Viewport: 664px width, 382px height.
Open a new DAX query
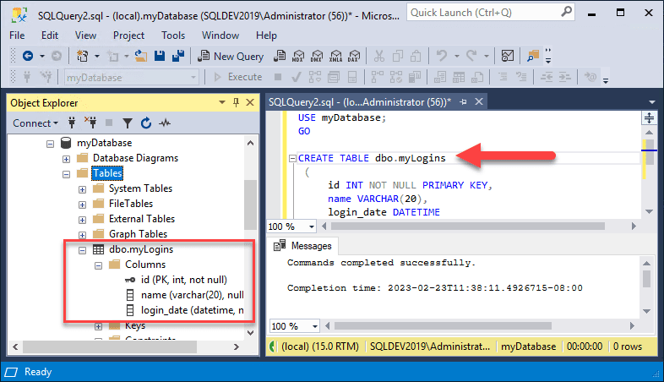(354, 56)
